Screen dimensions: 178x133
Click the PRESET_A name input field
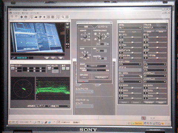(x=155, y=28)
